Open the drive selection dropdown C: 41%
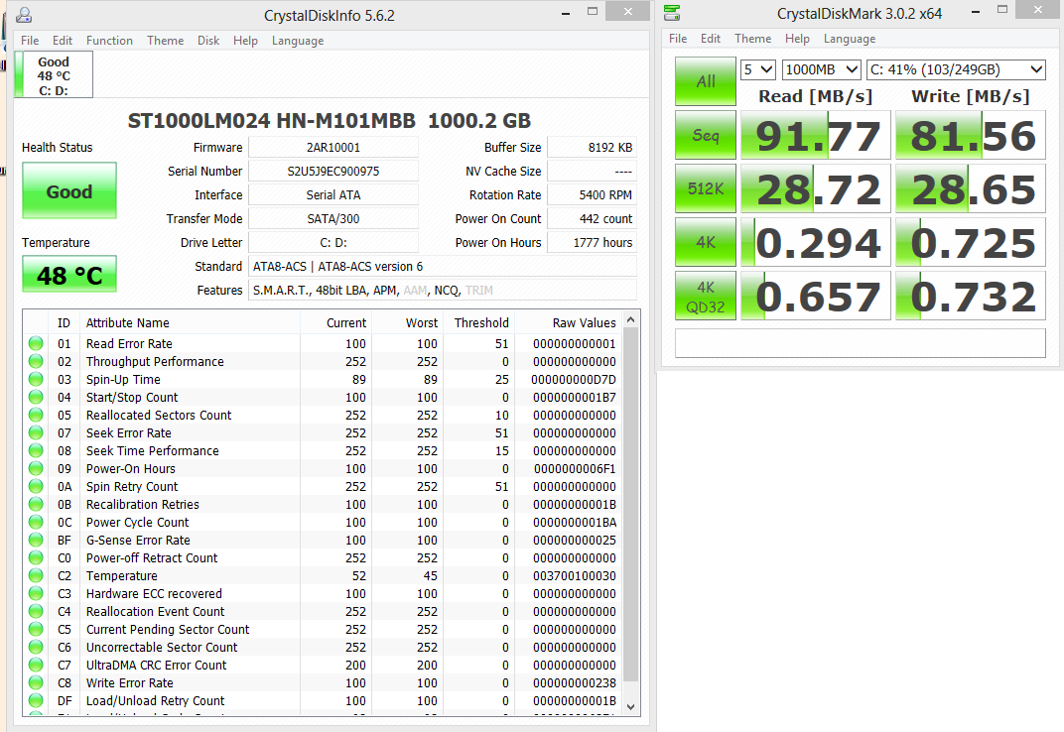This screenshot has height=732, width=1064. (956, 69)
